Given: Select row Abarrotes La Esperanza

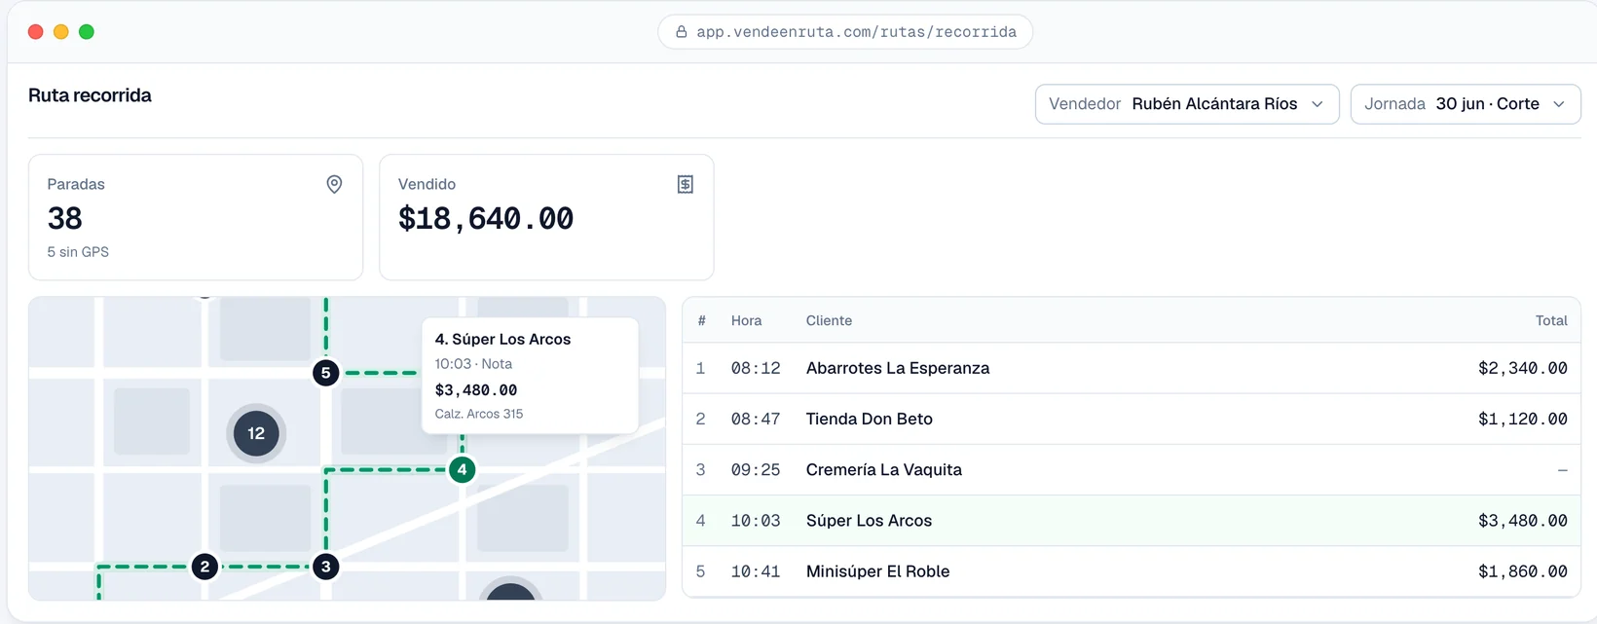Looking at the screenshot, I should coord(1132,368).
